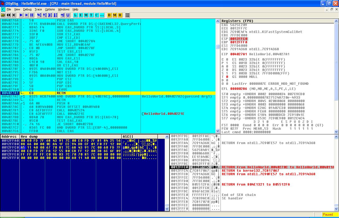This screenshot has height=218, width=339.
Task: Toggle the Z flag bit value
Action: click(x=227, y=70)
